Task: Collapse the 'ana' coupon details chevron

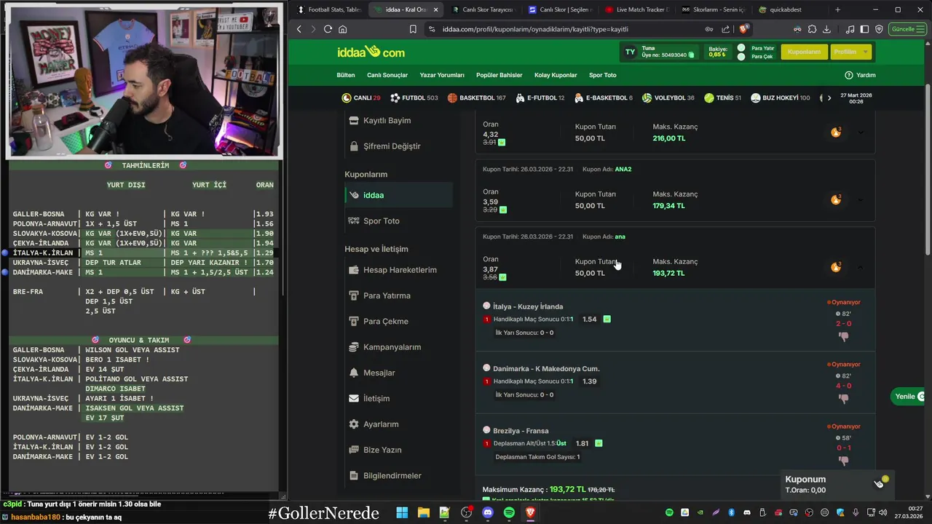Action: [860, 267]
